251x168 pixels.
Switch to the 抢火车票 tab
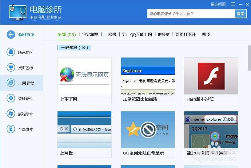coord(90,34)
